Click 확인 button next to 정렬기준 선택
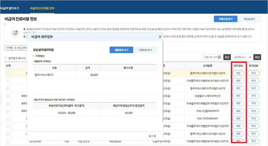 click(227, 57)
